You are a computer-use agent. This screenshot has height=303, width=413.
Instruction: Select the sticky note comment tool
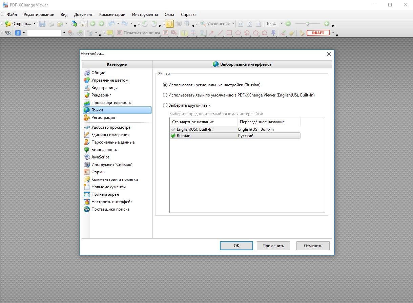[110, 33]
